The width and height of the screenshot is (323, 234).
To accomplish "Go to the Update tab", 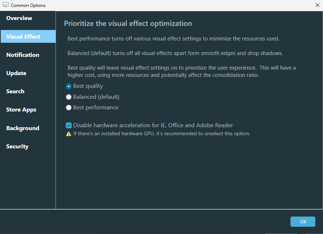I will (16, 73).
